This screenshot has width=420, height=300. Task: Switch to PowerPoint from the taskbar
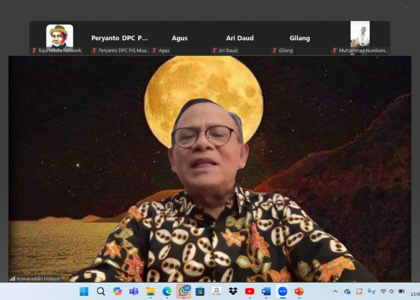pos(299,292)
